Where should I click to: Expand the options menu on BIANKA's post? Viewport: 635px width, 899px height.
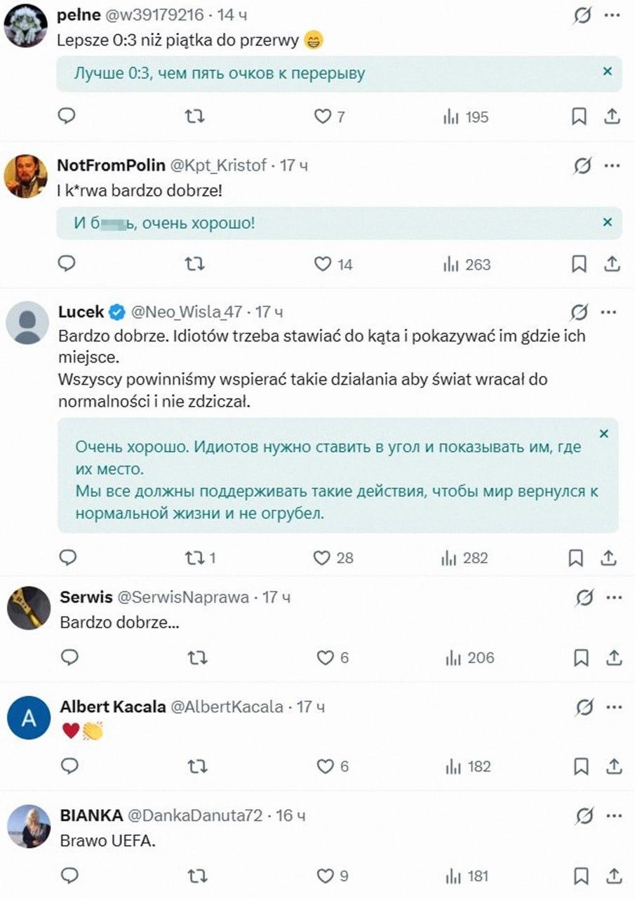pyautogui.click(x=614, y=815)
